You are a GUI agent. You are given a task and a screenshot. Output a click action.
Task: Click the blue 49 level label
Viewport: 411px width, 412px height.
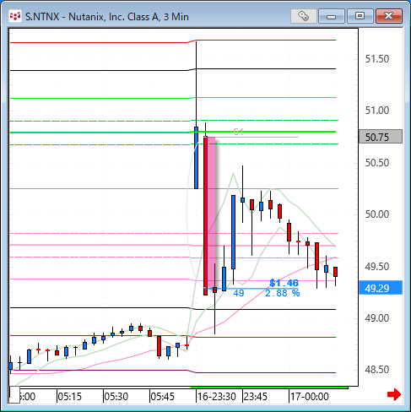[x=239, y=293]
